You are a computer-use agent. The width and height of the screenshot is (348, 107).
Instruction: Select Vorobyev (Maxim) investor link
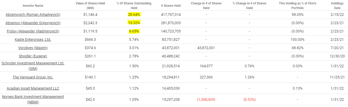point(33,48)
